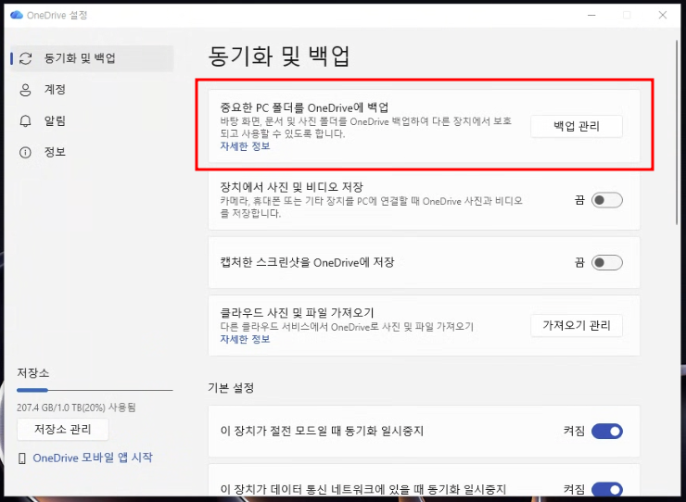Image resolution: width=686 pixels, height=502 pixels.
Task: Disable 절전 모드일 때 동기화 일시중지 toggle
Action: point(607,432)
